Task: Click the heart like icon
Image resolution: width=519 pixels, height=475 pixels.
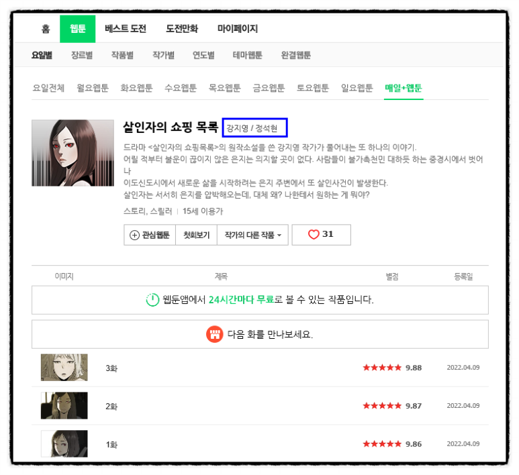Action: pyautogui.click(x=314, y=235)
